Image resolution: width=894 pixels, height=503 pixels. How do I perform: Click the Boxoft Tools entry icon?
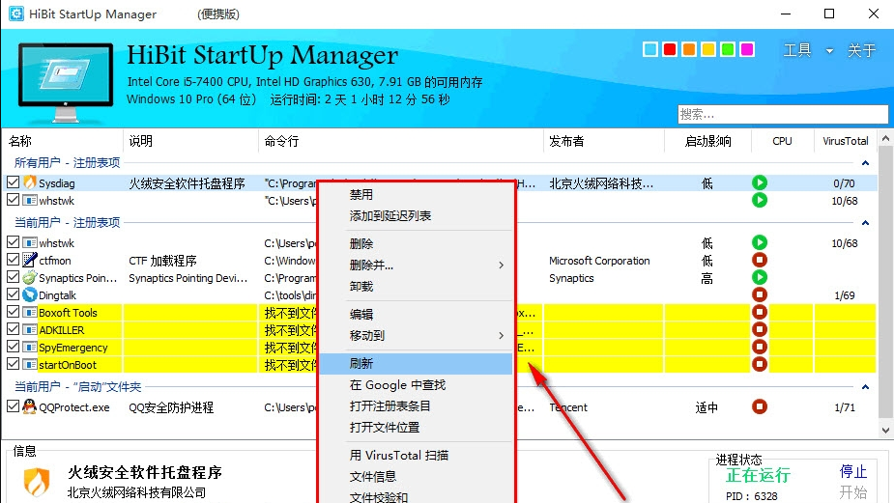30,312
